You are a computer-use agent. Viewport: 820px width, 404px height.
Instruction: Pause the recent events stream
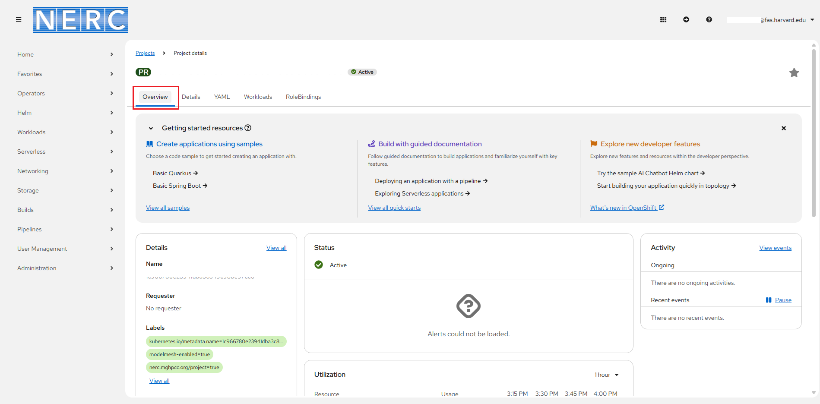click(x=779, y=300)
